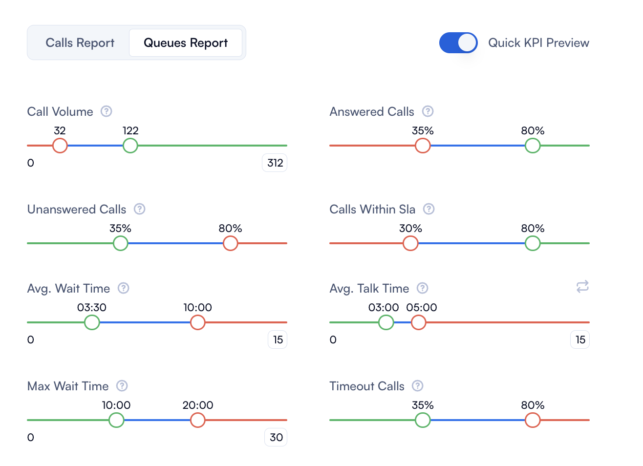This screenshot has width=643, height=466.
Task: Switch to the Calls Report tab
Action: click(80, 43)
